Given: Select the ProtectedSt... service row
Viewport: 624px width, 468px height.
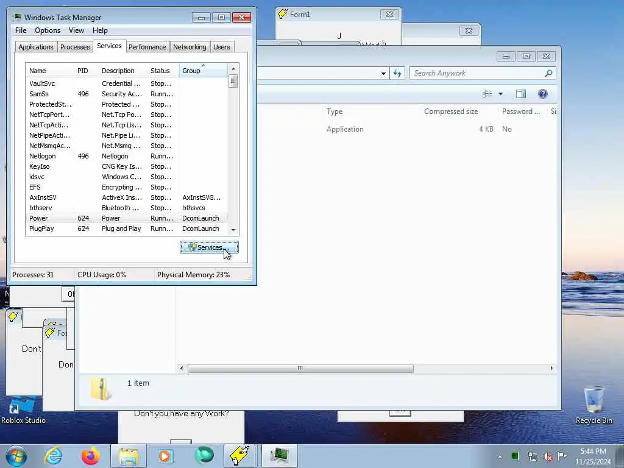Looking at the screenshot, I should [x=127, y=104].
